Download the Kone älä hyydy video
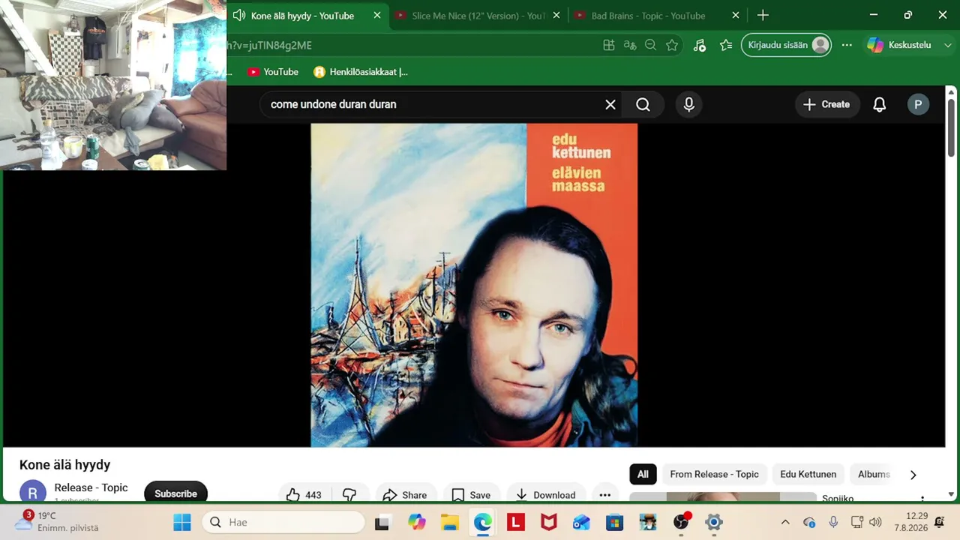The image size is (960, 540). click(546, 494)
